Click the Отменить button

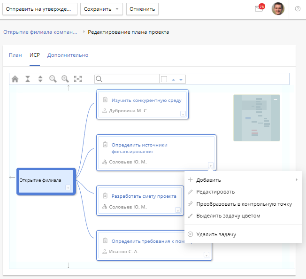pos(143,9)
